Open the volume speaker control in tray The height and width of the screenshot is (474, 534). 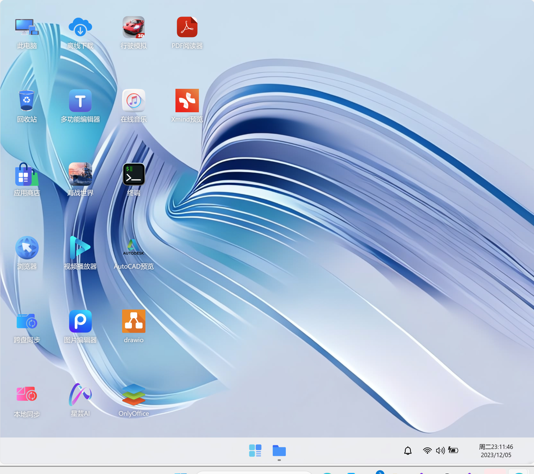pyautogui.click(x=440, y=451)
